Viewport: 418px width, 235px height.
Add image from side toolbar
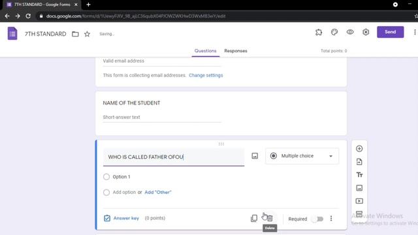[359, 188]
